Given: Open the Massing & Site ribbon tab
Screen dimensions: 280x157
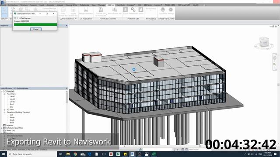Looking at the screenshot, I should click(71, 5).
